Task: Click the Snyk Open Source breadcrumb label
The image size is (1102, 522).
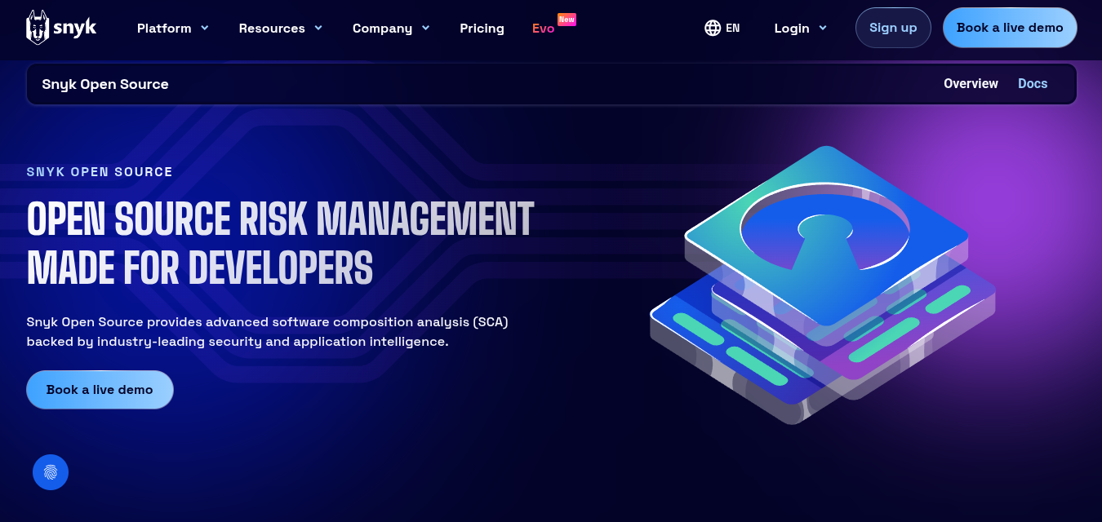Action: 105,83
